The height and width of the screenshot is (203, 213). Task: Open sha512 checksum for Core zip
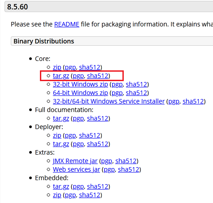pos(90,67)
